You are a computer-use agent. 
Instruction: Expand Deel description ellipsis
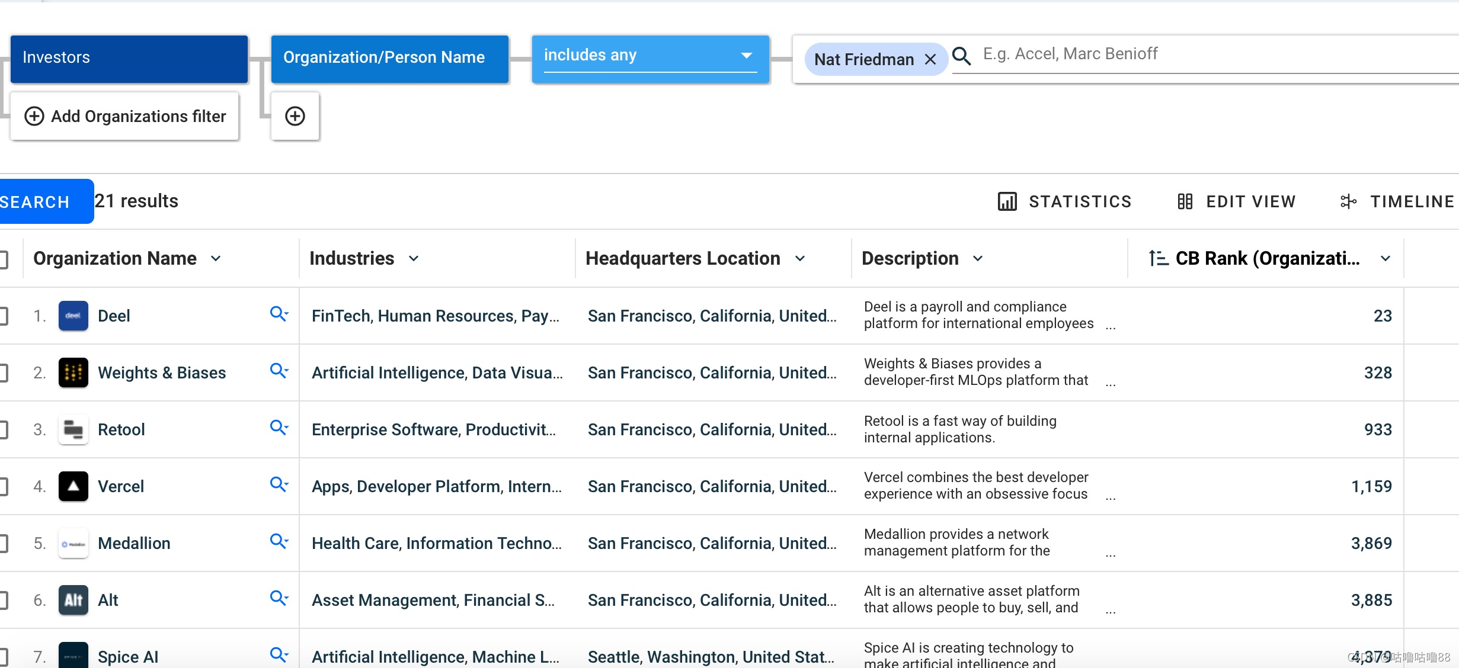pyautogui.click(x=1111, y=327)
